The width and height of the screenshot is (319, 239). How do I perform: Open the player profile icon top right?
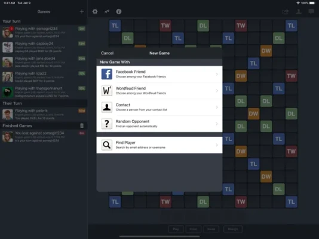tap(299, 11)
